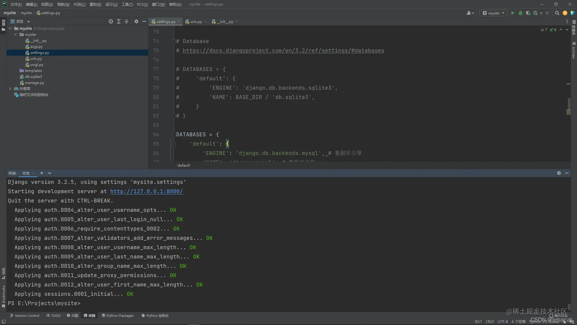This screenshot has width=577, height=325.
Task: Run the mysite configuration with green play
Action: 513,13
